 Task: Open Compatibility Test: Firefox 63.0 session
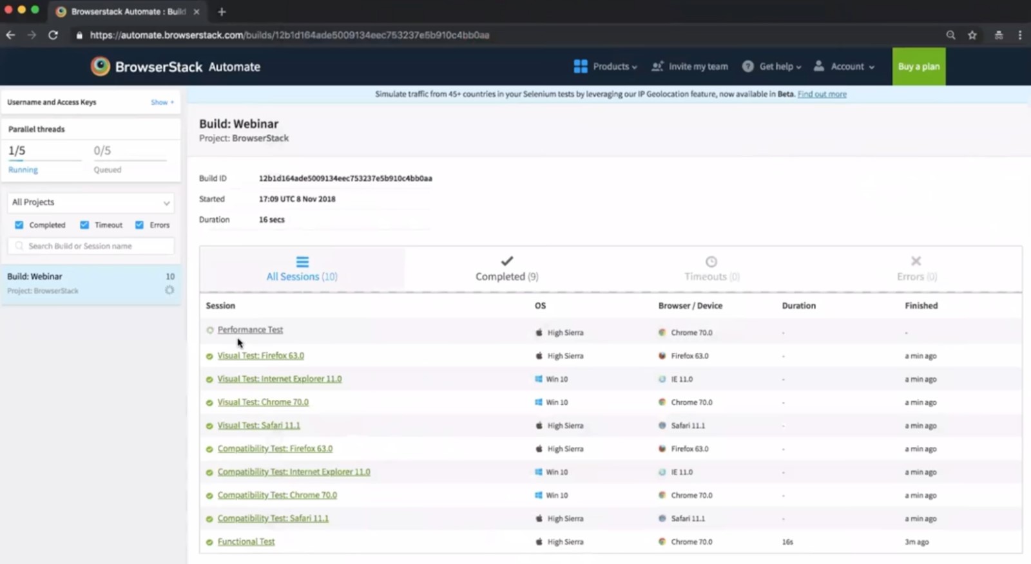point(275,448)
